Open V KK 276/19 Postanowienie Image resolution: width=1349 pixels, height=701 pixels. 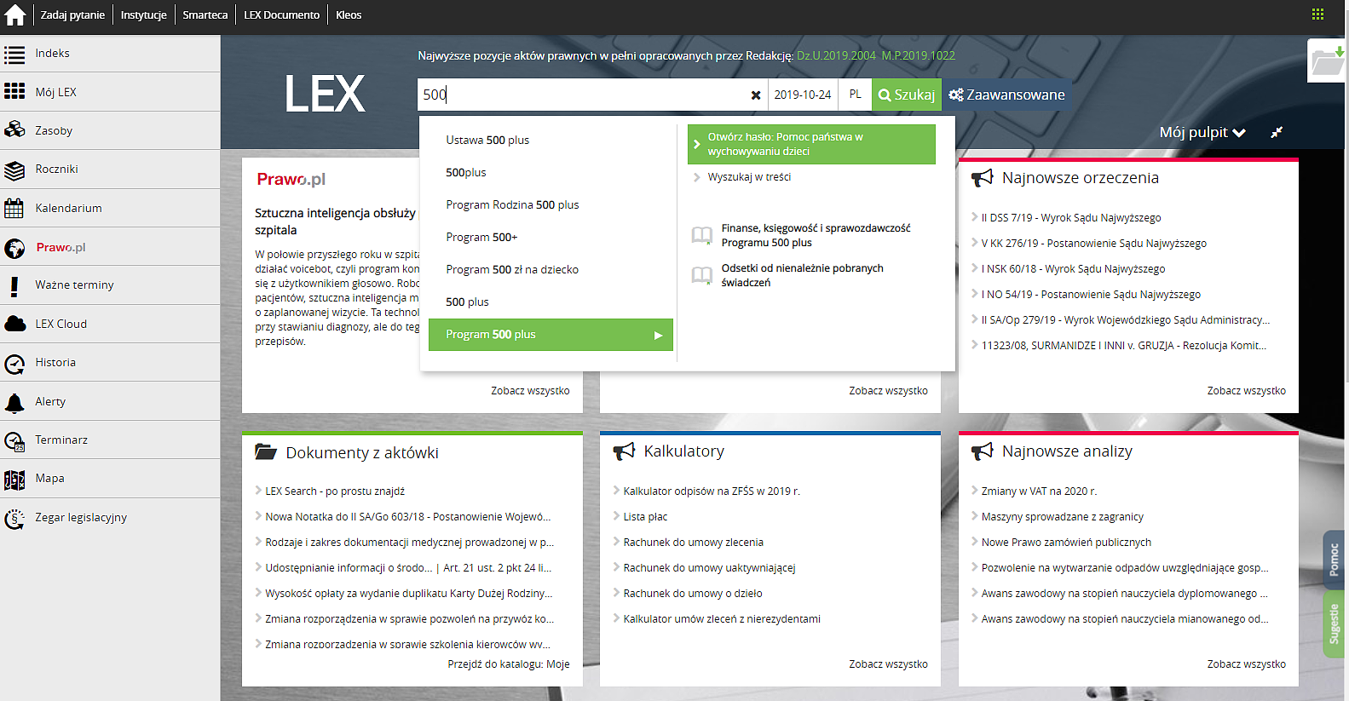[x=1093, y=243]
